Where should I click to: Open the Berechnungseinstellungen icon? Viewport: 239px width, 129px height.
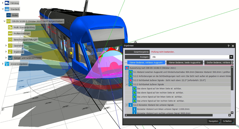(x=10, y=40)
